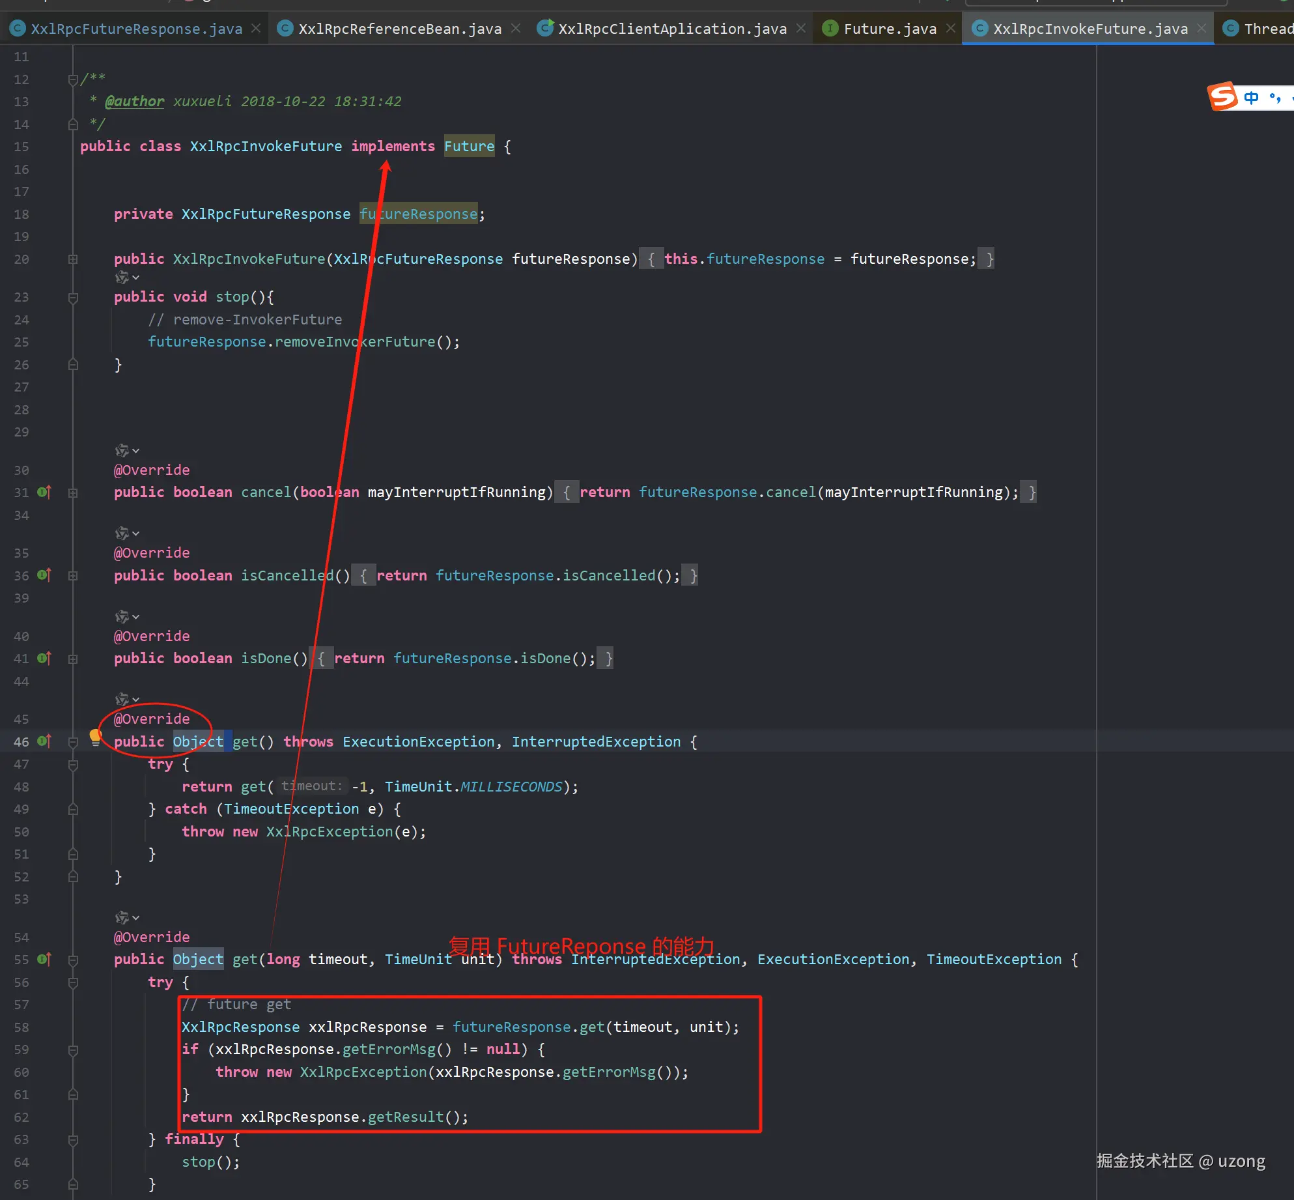
Task: Click Future interface name in class declaration
Action: point(469,147)
